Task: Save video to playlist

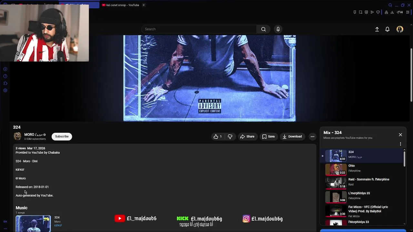Action: pyautogui.click(x=268, y=137)
